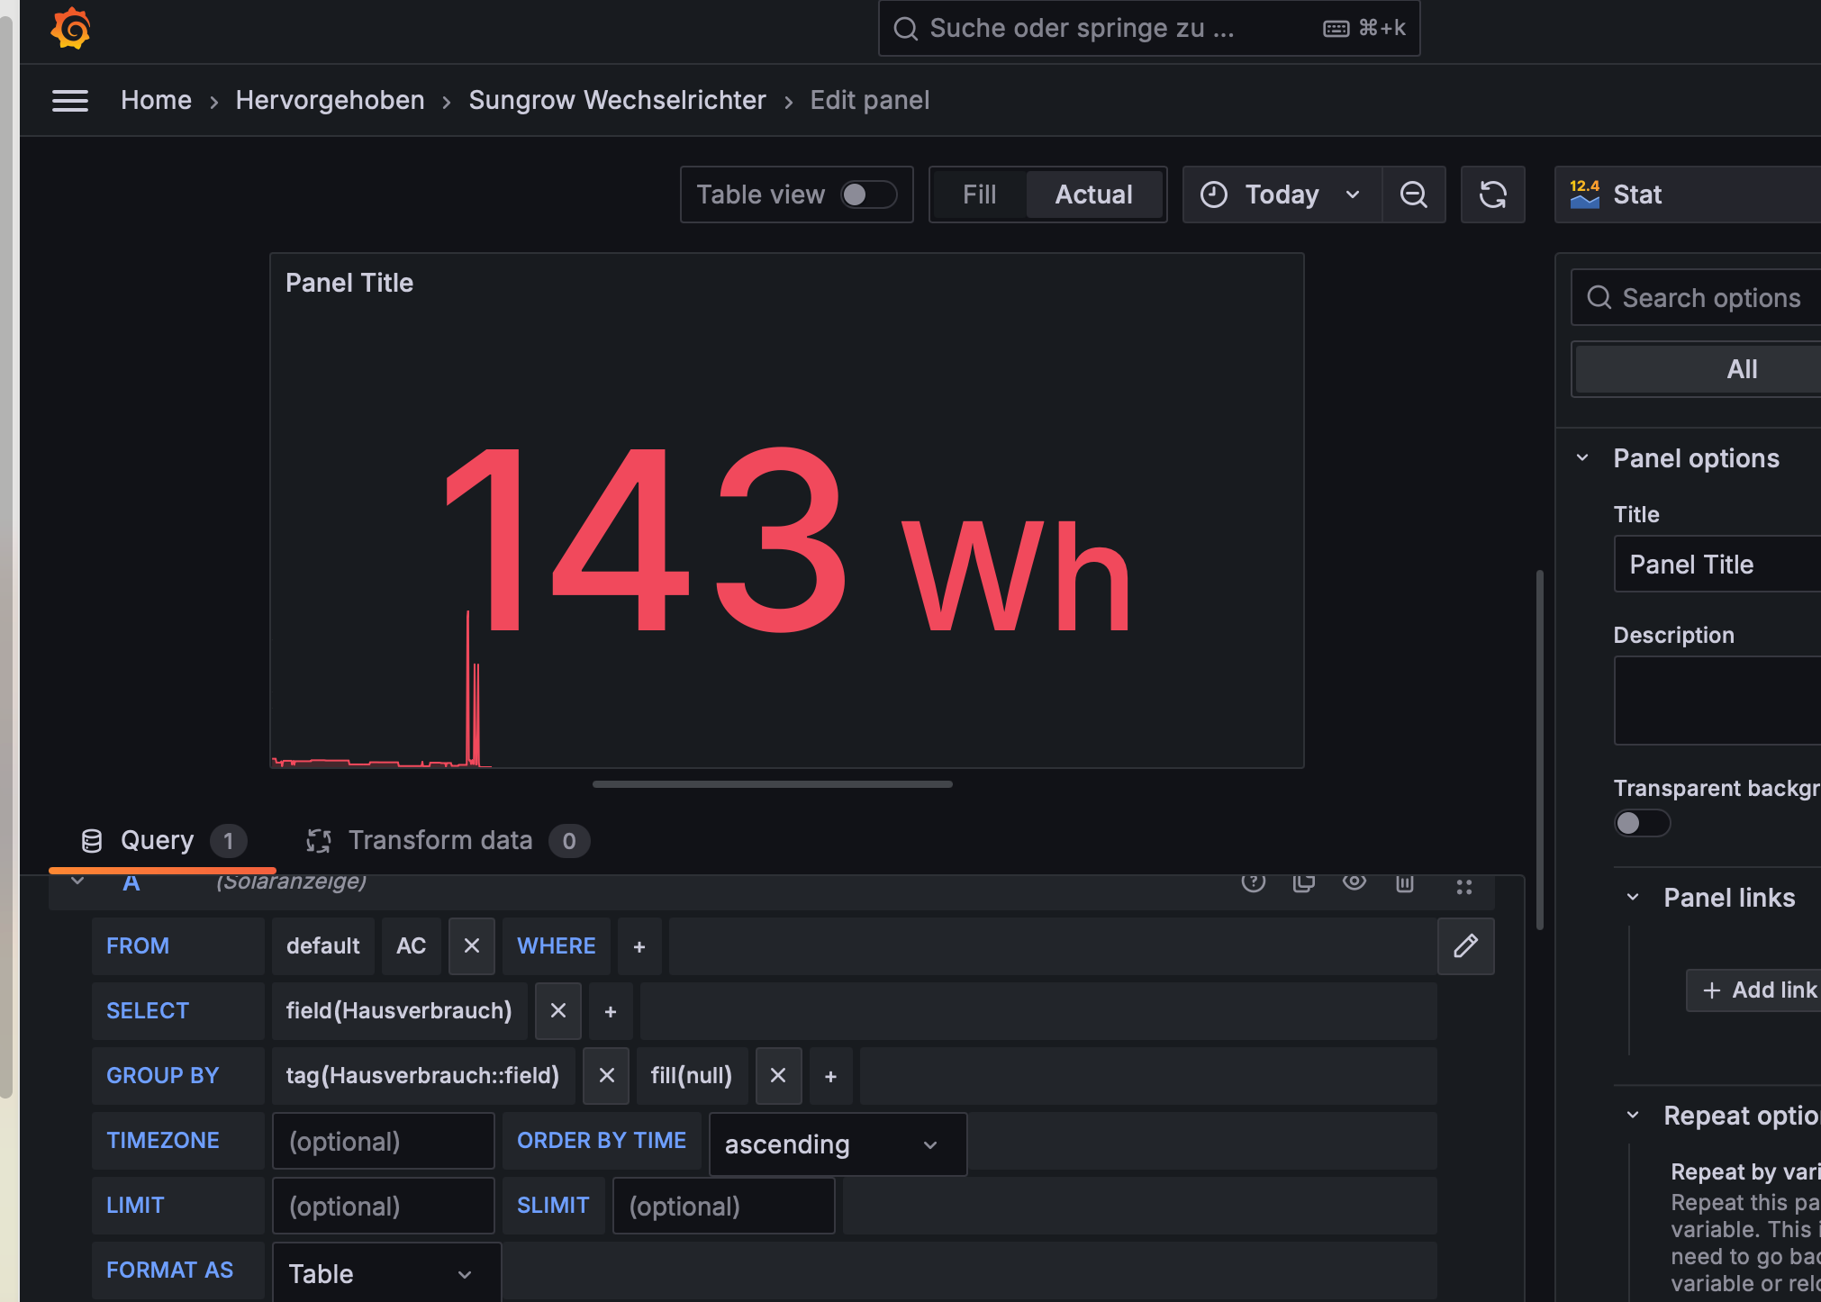Collapse the Panel options section
The width and height of the screenshot is (1821, 1302).
pyautogui.click(x=1582, y=458)
